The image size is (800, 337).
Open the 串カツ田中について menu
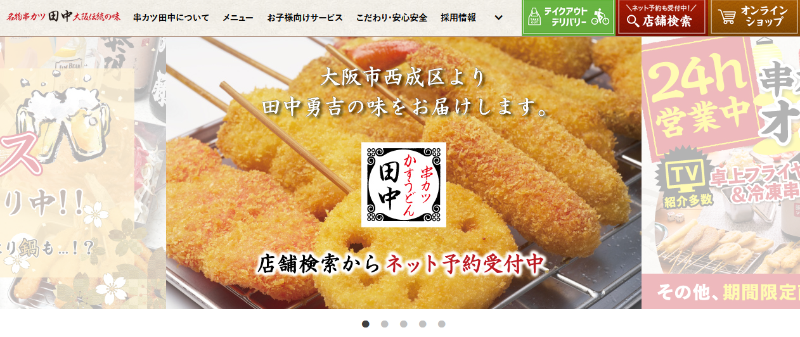(171, 18)
